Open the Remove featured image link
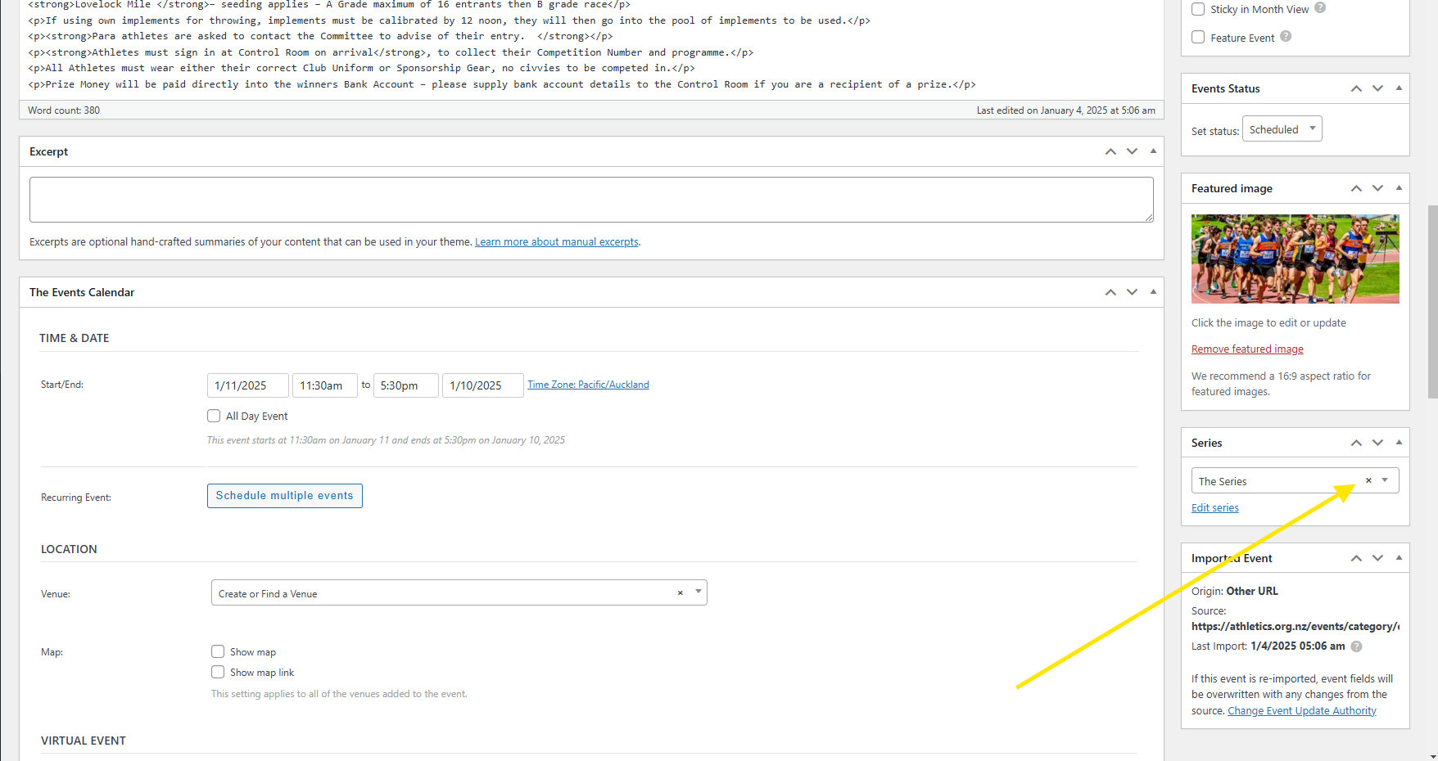Viewport: 1438px width, 761px height. (1246, 349)
